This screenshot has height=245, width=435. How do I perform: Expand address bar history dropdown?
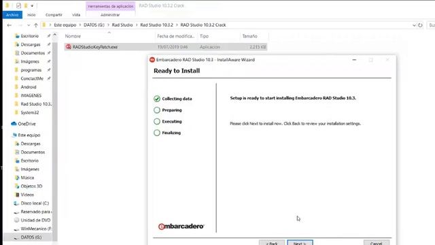click(x=414, y=25)
